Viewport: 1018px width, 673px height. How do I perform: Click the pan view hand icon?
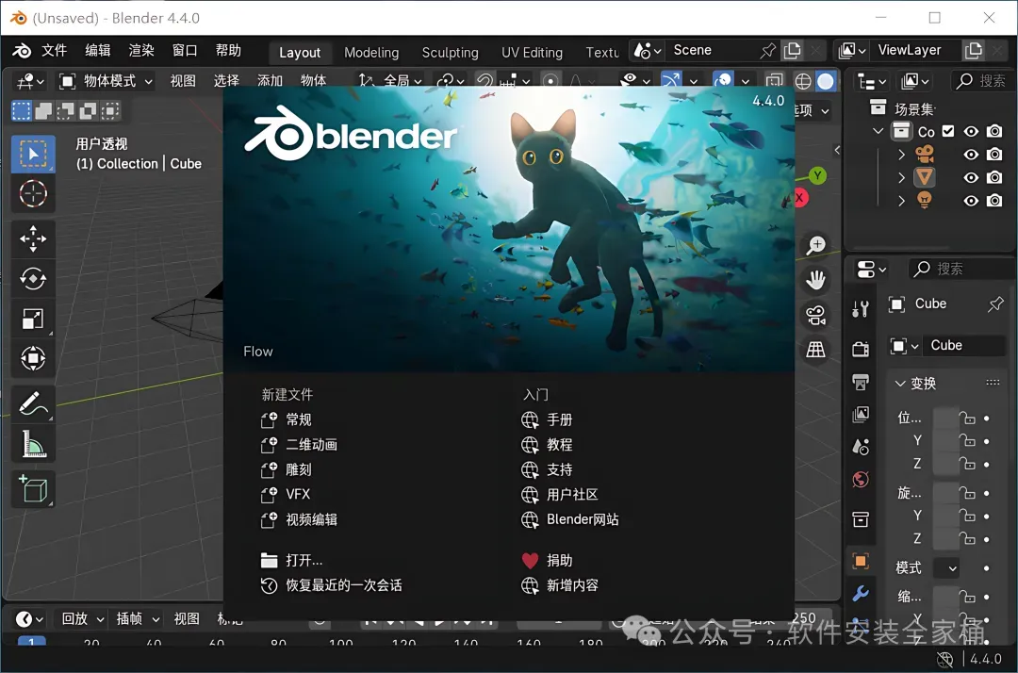(x=815, y=280)
